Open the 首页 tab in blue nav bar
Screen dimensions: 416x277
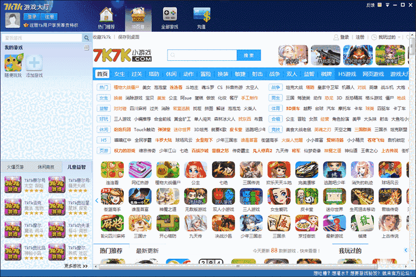point(102,74)
